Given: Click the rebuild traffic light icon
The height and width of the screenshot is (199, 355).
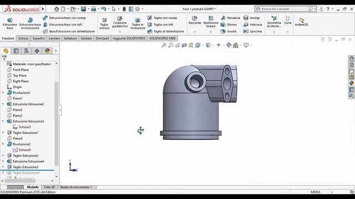Looking at the screenshot, I should 124,9.
